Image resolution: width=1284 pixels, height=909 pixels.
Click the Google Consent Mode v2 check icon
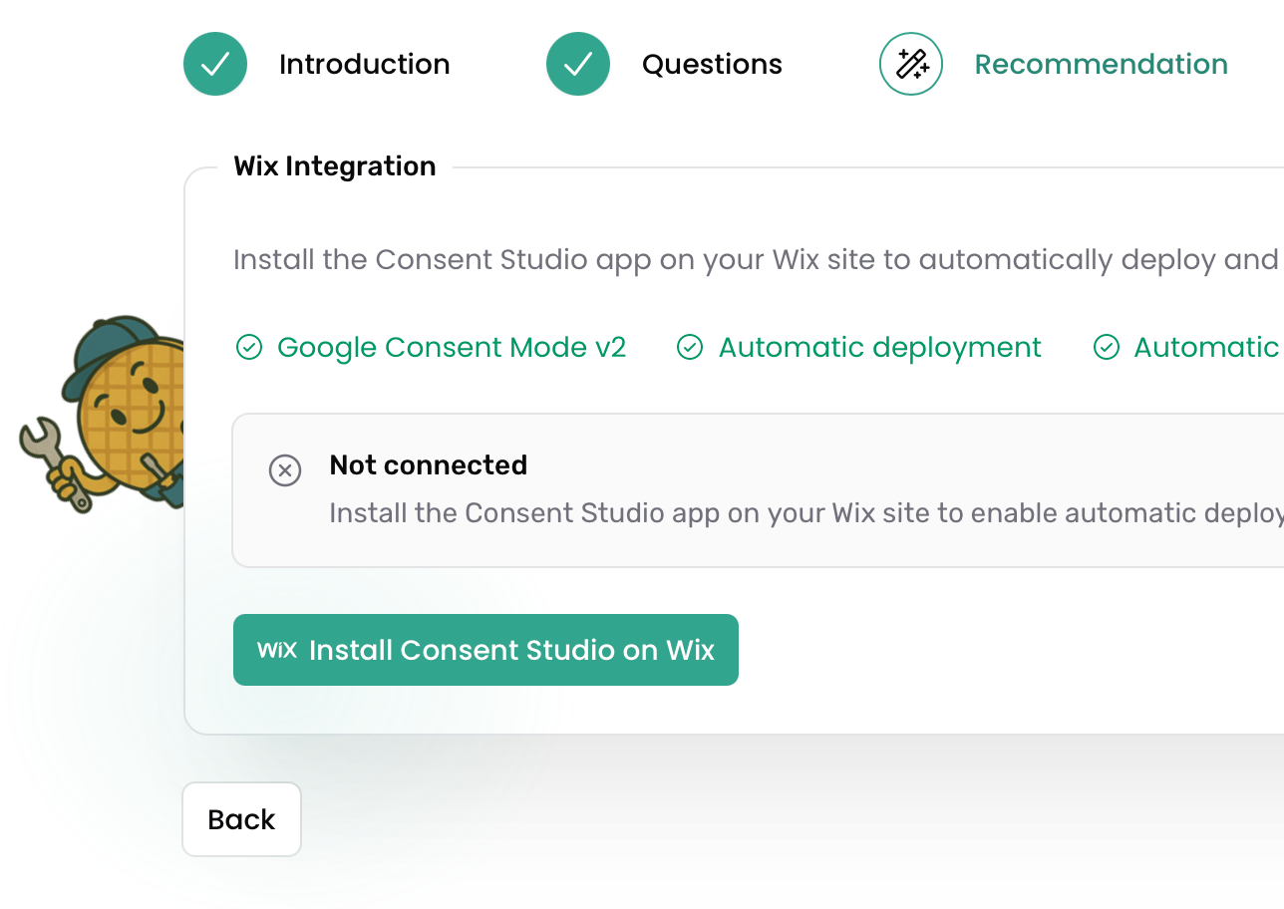248,347
